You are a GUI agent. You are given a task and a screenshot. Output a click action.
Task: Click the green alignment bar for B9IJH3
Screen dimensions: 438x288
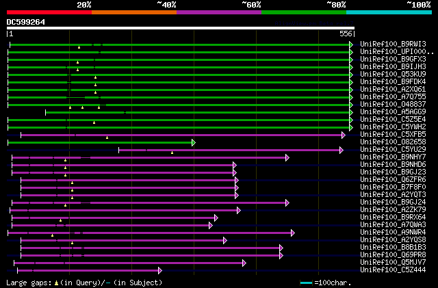click(x=179, y=67)
